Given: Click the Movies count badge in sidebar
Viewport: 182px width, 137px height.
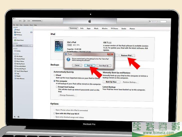Looking at the screenshot, I should (x=31, y=32).
